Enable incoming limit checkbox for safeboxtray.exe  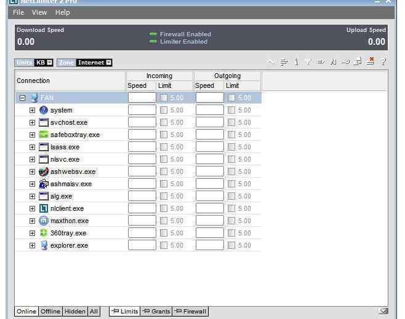164,135
